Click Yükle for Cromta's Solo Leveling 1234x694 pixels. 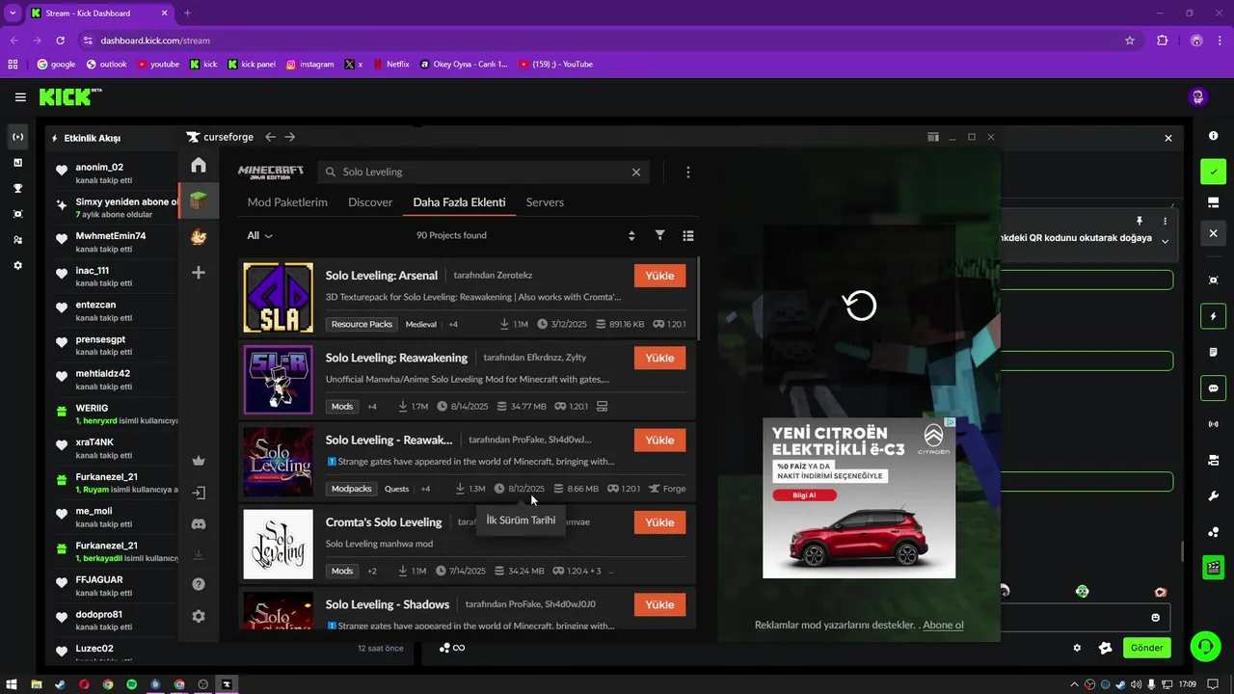(x=659, y=522)
